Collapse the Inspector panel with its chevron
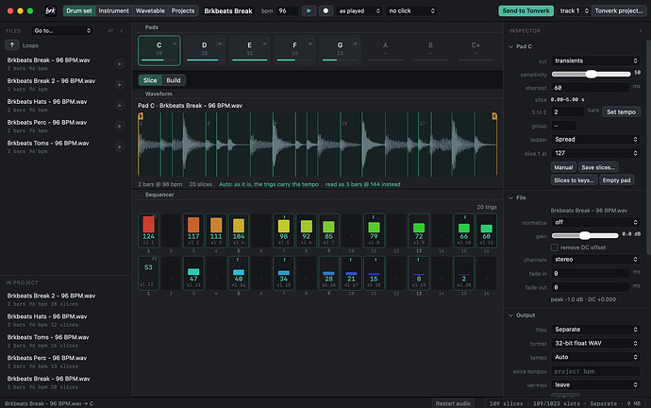Image resolution: width=651 pixels, height=408 pixels. (641, 31)
